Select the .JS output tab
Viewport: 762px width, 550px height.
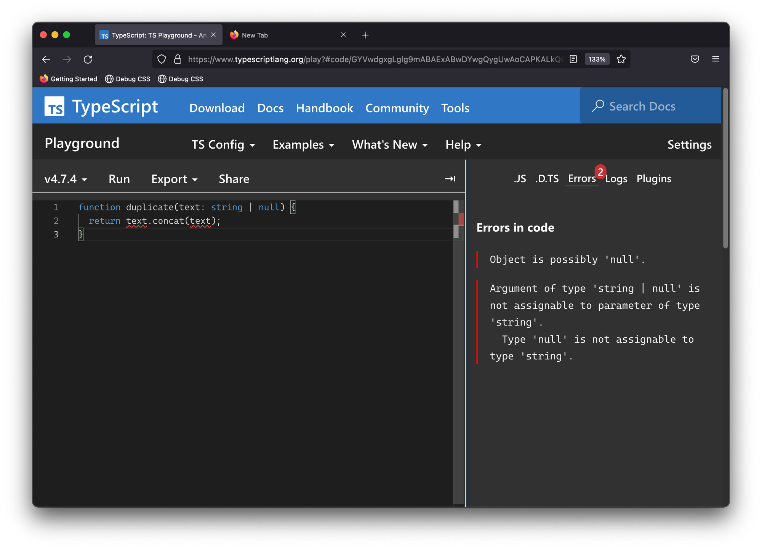[519, 178]
